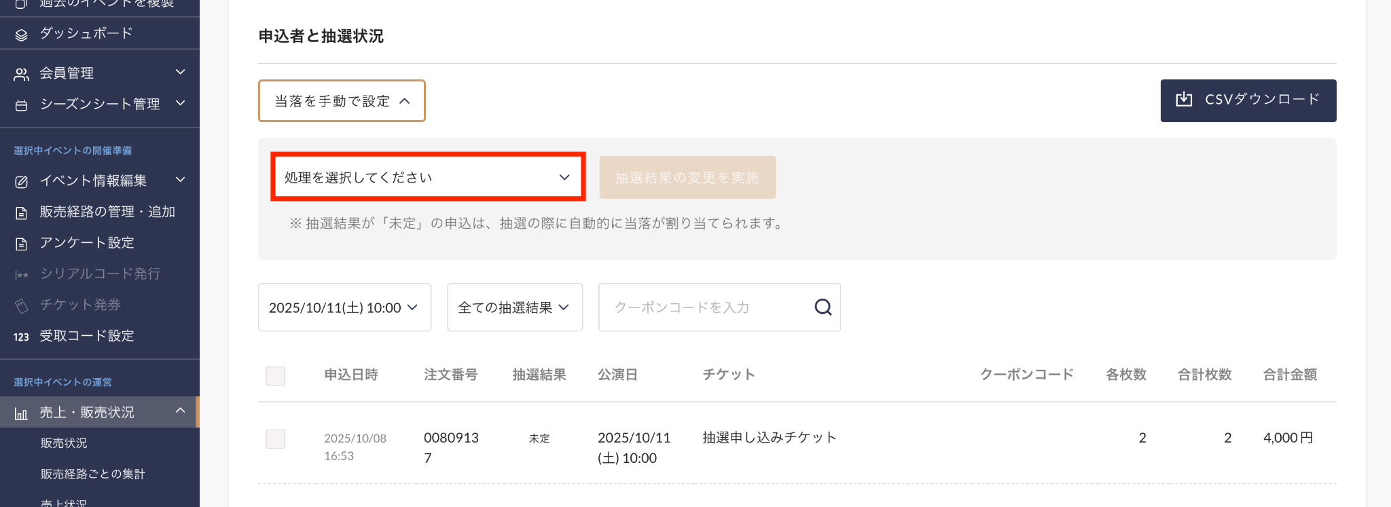The height and width of the screenshot is (507, 1391).
Task: Click the season seat management calendar icon
Action: pos(21,105)
